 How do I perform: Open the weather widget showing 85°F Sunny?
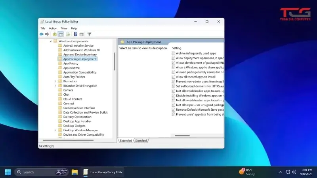(246, 172)
